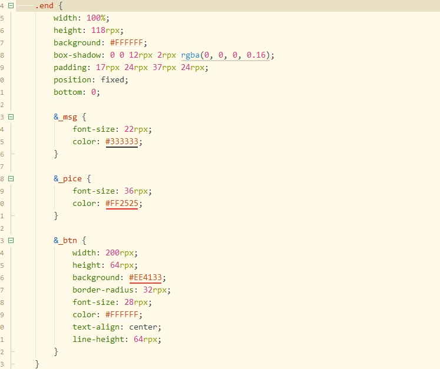Click the 'text-align: center' declaration
440x369 pixels.
(x=117, y=327)
